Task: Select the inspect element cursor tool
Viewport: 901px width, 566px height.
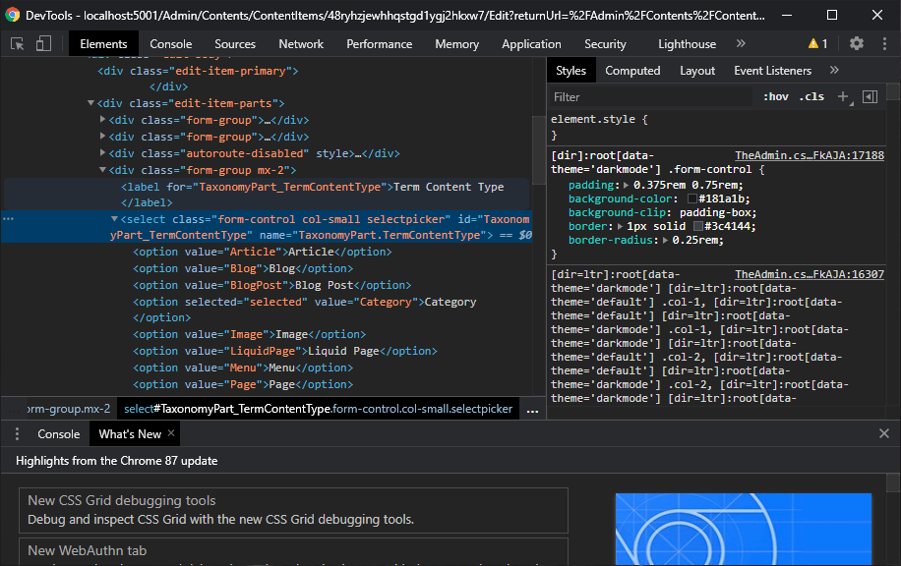Action: pyautogui.click(x=16, y=44)
